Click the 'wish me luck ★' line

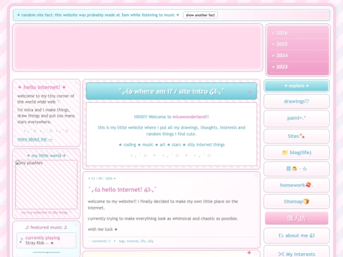tap(103, 229)
